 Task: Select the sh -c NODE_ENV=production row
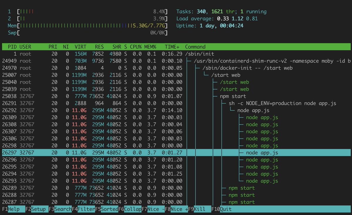pos(176,103)
